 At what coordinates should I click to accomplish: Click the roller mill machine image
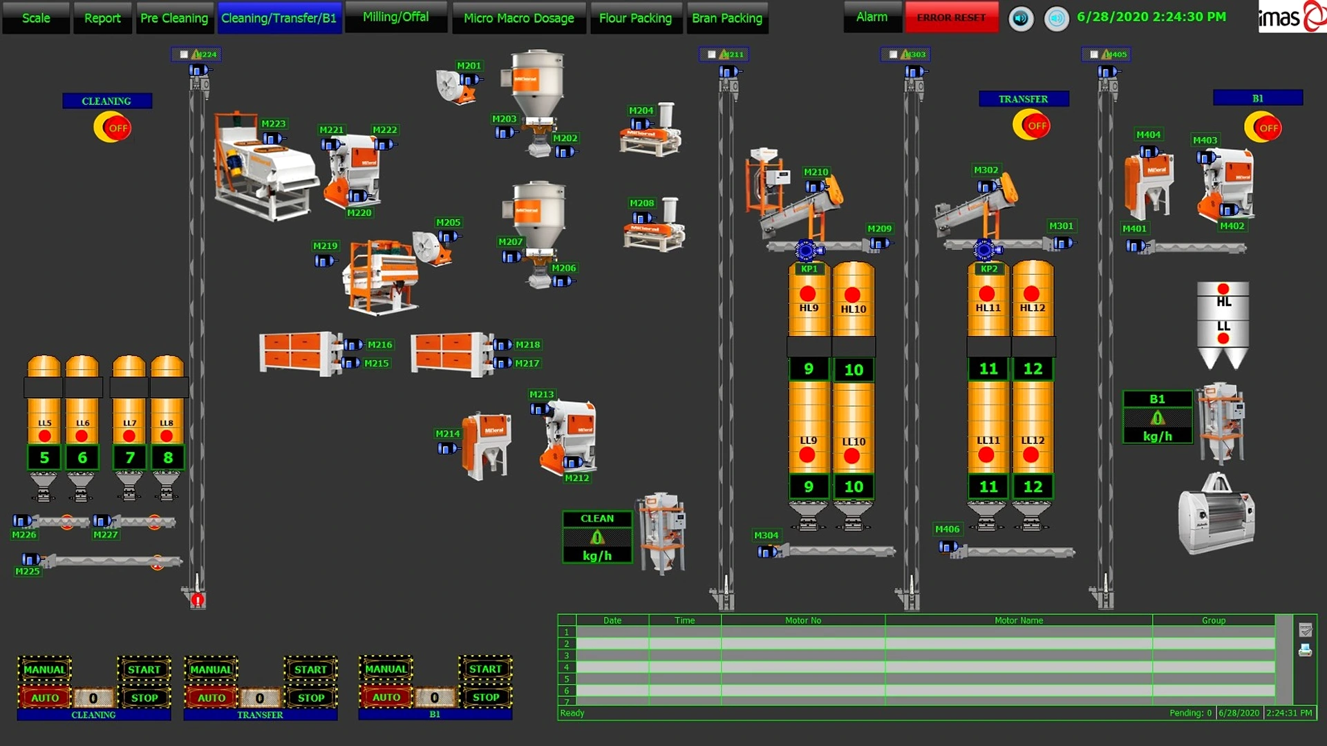(x=1216, y=515)
